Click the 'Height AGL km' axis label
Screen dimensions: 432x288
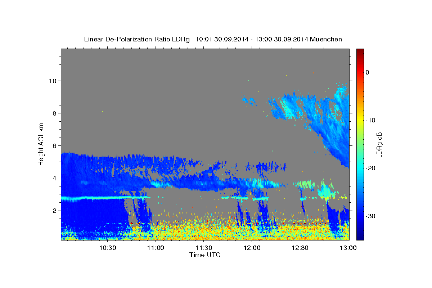[x=41, y=144]
